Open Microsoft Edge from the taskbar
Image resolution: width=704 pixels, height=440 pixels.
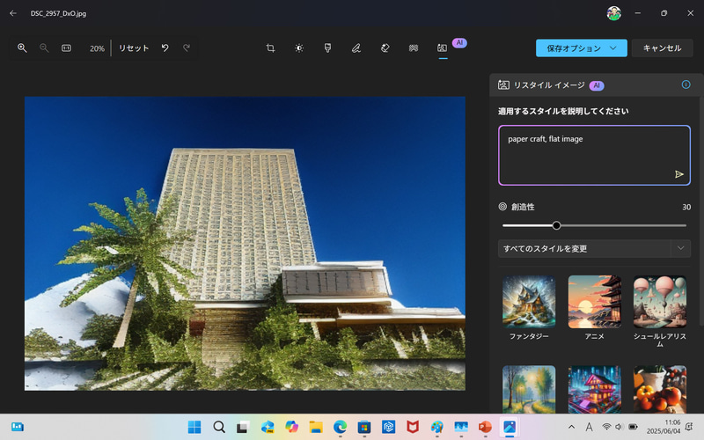coord(340,427)
